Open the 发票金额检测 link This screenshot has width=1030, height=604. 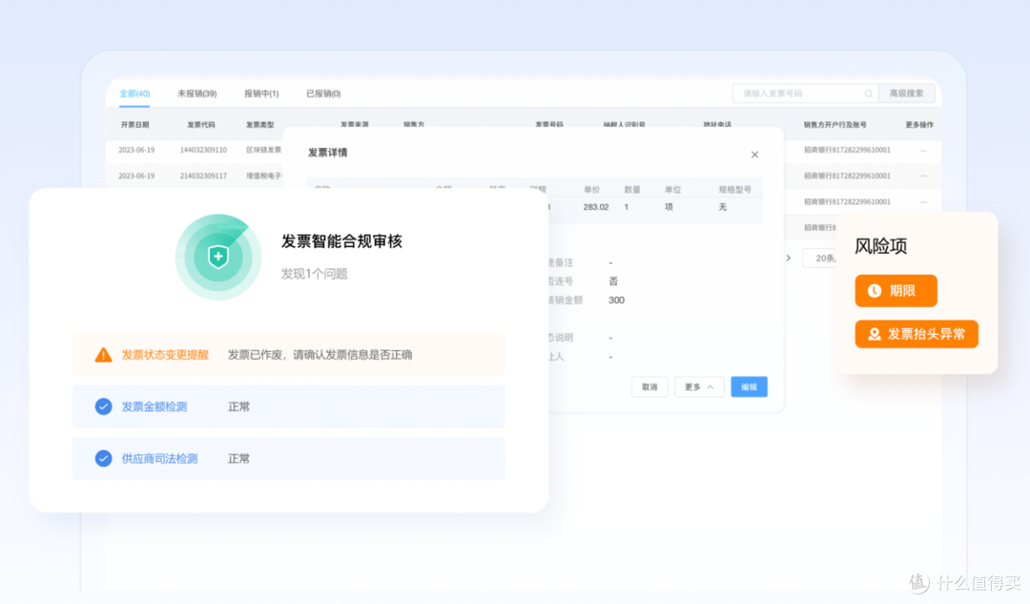pos(154,406)
